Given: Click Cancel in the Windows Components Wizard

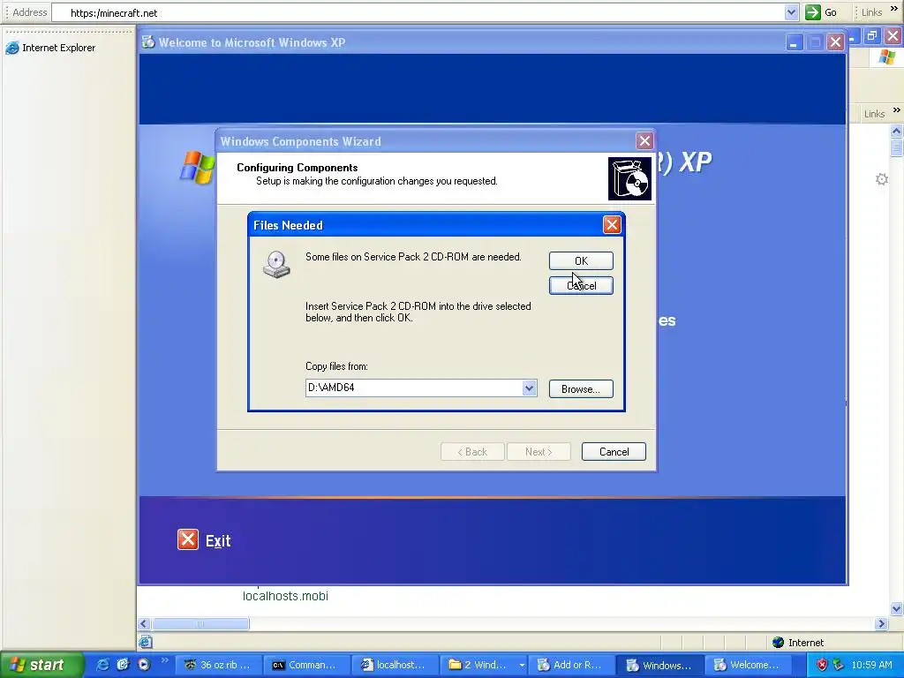Looking at the screenshot, I should pos(614,451).
